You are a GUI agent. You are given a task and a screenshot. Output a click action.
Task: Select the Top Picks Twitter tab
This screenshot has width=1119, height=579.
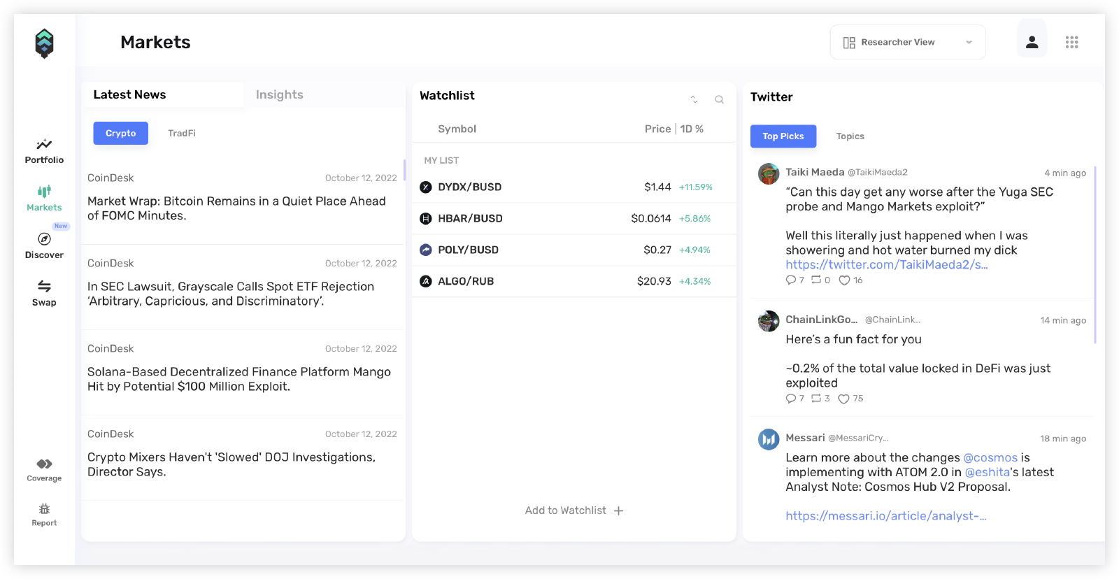point(783,136)
